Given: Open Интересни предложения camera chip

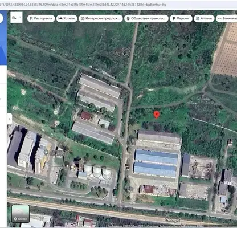Looking at the screenshot, I should (101, 18).
